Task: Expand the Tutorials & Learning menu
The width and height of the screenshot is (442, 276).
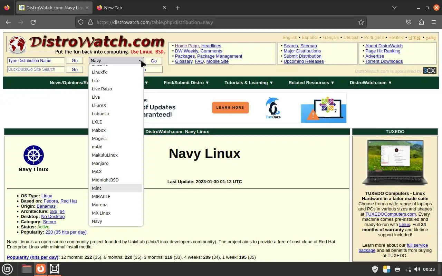Action: [x=249, y=83]
